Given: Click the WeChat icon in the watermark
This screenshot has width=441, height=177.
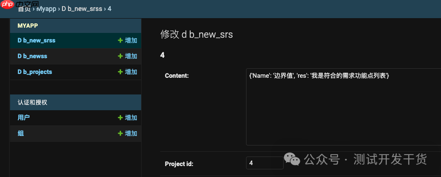Looking at the screenshot, I should tap(292, 159).
